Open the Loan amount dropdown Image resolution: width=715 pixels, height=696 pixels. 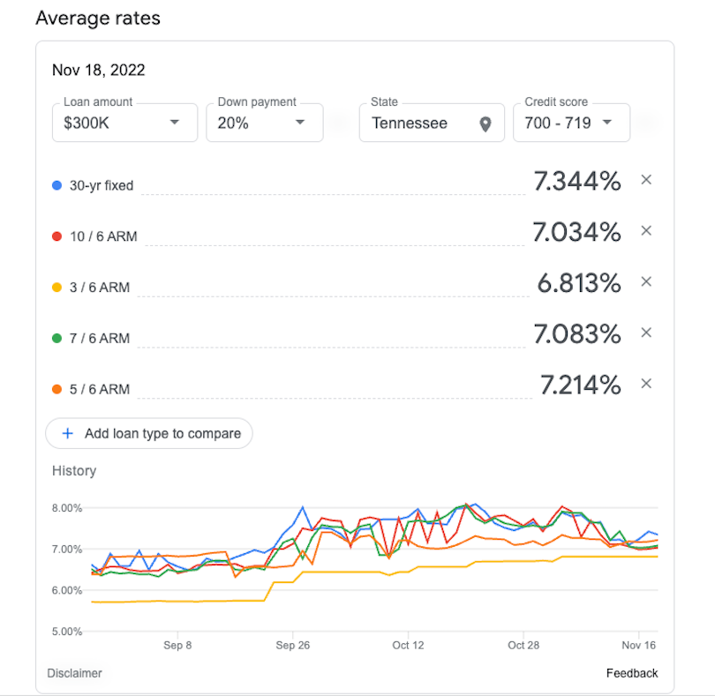[x=124, y=123]
